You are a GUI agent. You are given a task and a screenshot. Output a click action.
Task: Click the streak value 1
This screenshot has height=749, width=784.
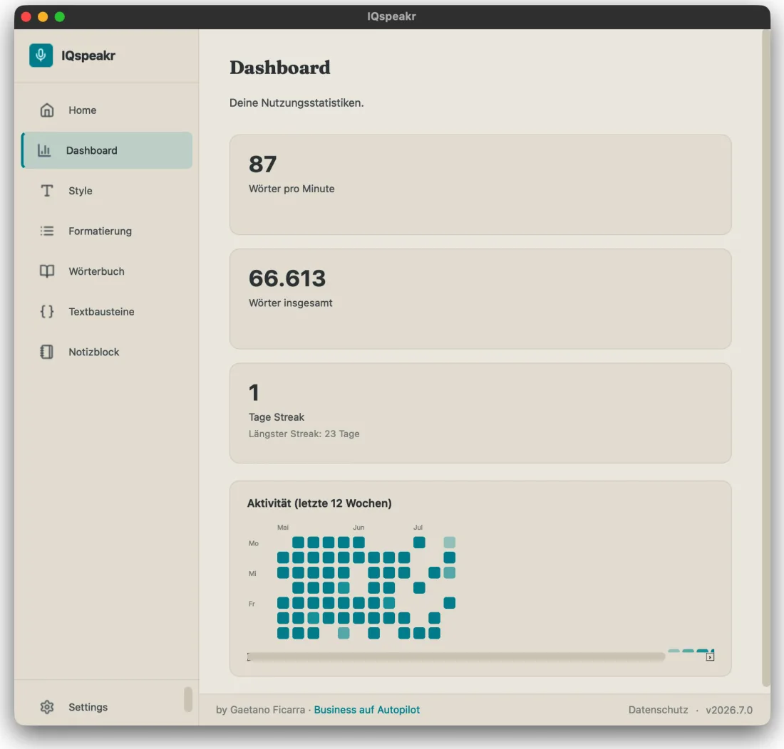[254, 392]
